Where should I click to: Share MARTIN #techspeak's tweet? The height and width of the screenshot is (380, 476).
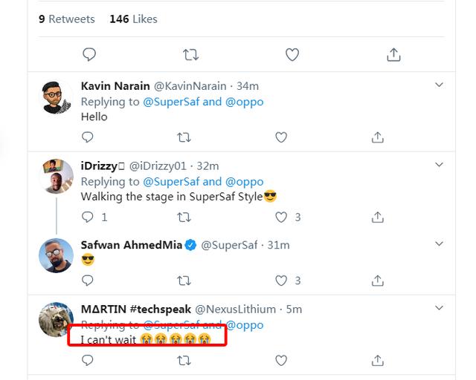(x=378, y=361)
